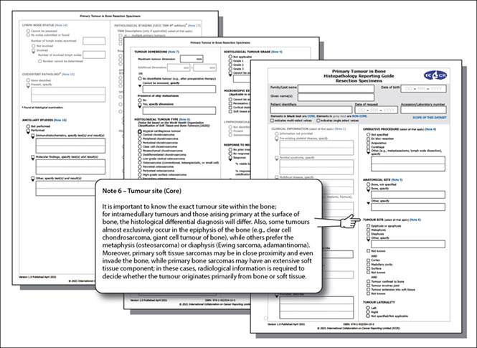477x348 pixels.
Task: Click the Bone, specify text field
Action: tap(408, 194)
